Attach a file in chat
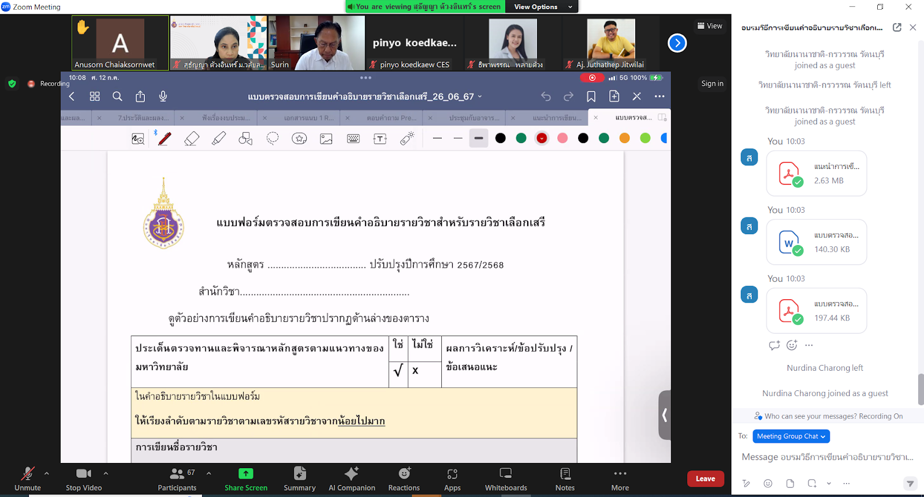The image size is (924, 497). (x=790, y=483)
